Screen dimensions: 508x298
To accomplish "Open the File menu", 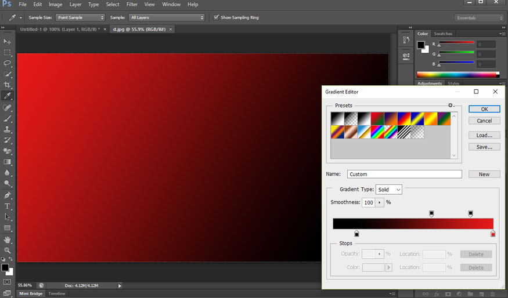I will tap(23, 5).
